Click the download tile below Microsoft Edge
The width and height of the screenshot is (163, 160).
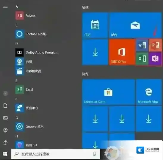(149, 119)
